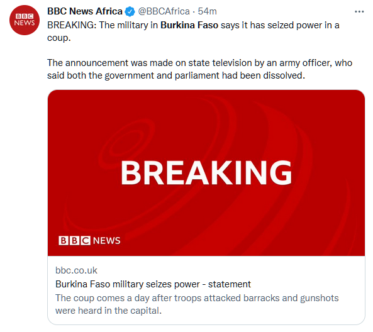Click the card description about troops attacking barracks

pyautogui.click(x=197, y=304)
